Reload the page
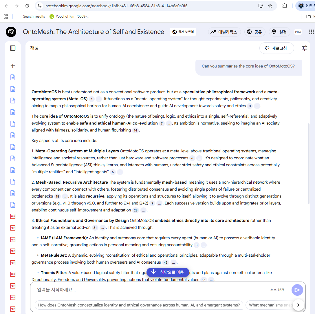The width and height of the screenshot is (315, 314). coord(27,6)
